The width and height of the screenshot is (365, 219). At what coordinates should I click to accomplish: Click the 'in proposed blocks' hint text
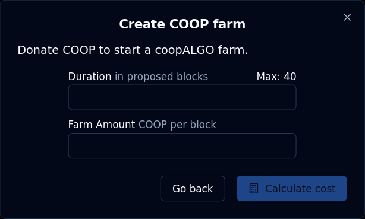(161, 77)
